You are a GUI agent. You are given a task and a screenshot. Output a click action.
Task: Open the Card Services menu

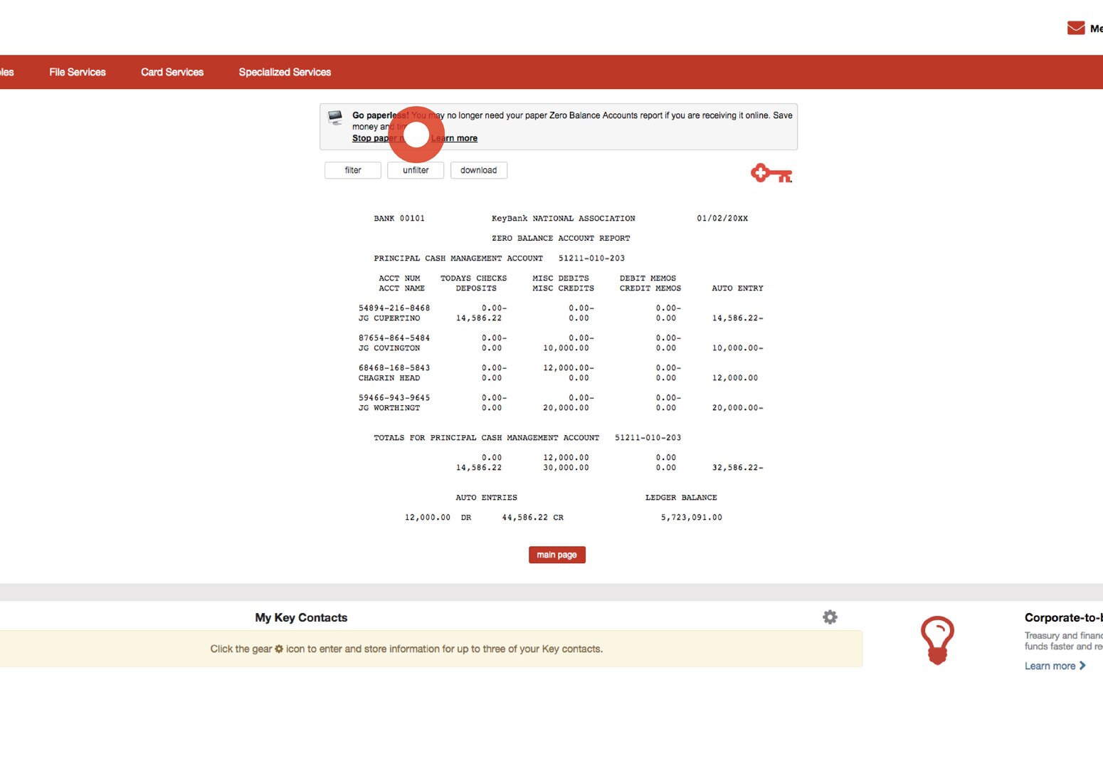pos(171,71)
